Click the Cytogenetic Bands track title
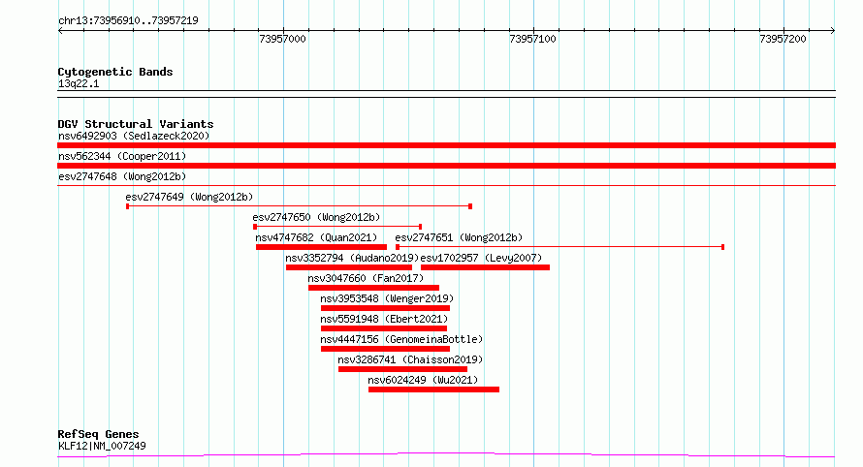863x467 pixels. [115, 72]
